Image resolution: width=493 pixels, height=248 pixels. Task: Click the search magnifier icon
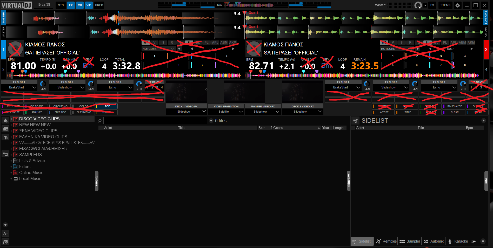tap(99, 121)
